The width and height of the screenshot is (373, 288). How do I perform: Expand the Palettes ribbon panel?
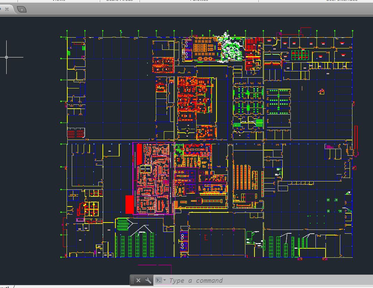(x=199, y=1)
